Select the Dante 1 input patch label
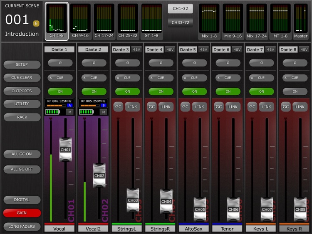 tap(59, 49)
